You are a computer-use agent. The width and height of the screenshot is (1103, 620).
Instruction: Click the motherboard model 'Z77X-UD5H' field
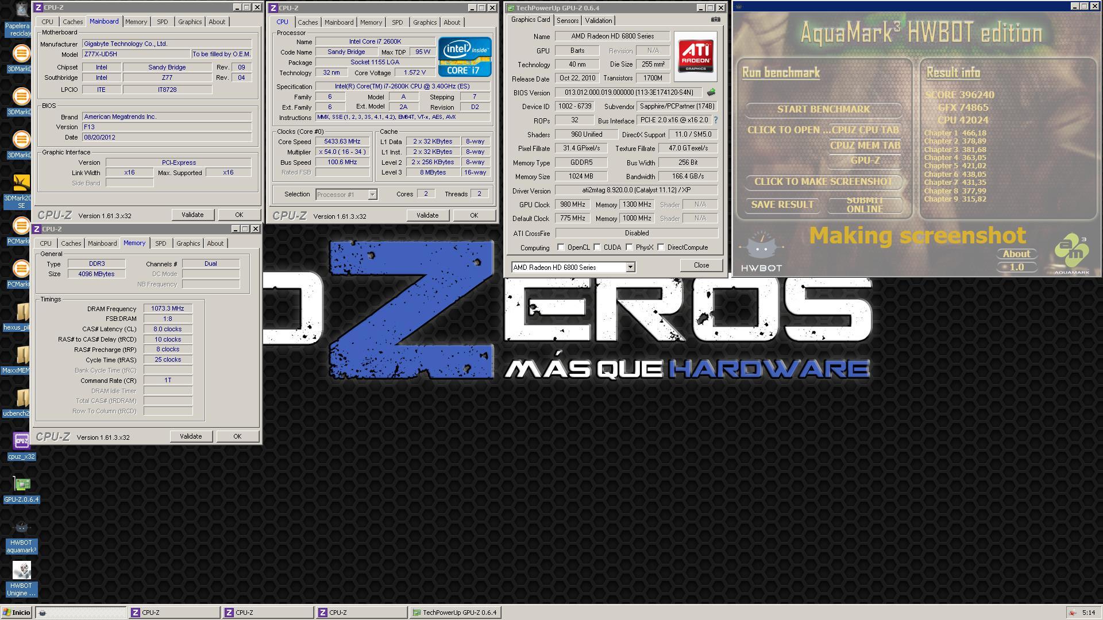136,54
